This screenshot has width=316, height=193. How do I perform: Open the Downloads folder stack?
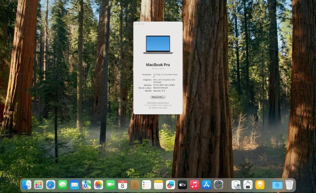coord(277,185)
